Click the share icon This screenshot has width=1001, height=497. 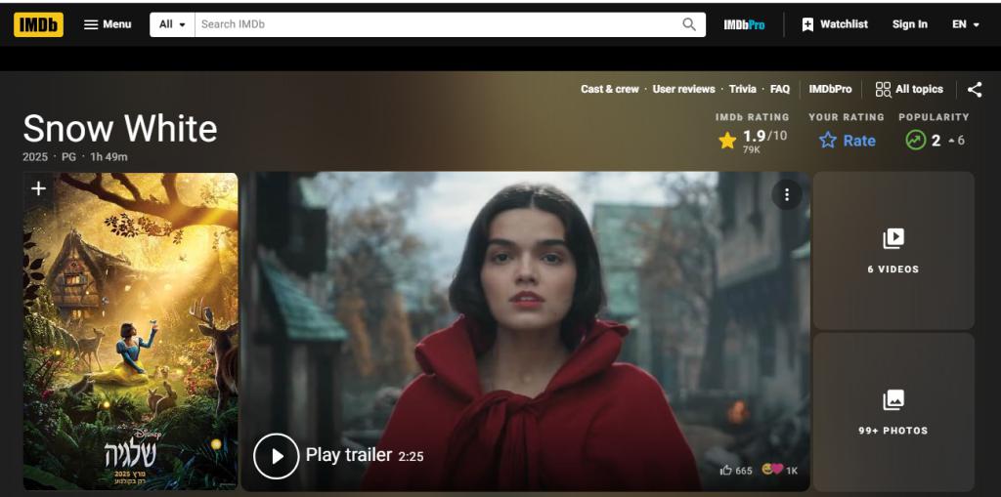point(975,89)
